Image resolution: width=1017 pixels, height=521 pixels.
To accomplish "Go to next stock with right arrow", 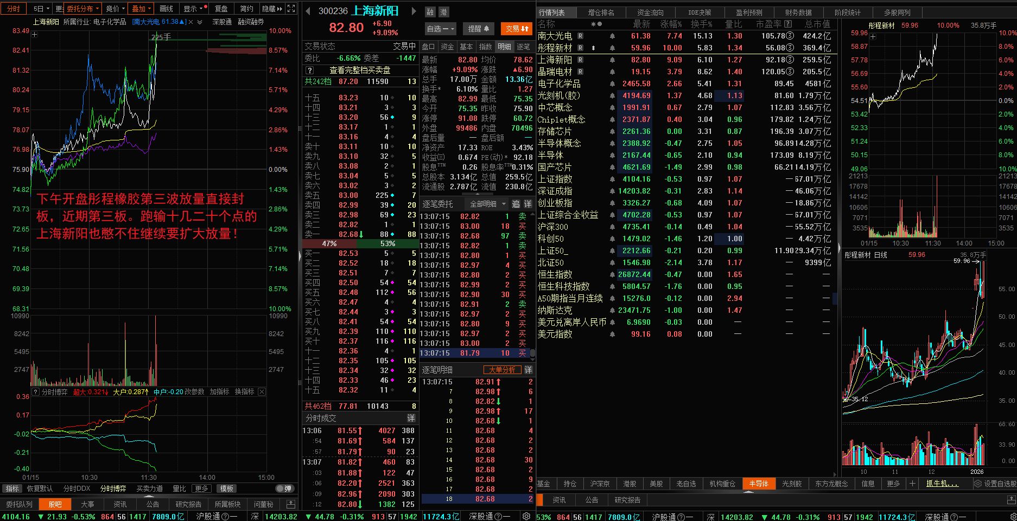I will click(x=414, y=11).
